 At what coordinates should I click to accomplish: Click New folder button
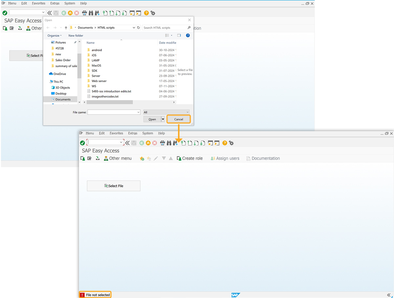pyautogui.click(x=76, y=35)
